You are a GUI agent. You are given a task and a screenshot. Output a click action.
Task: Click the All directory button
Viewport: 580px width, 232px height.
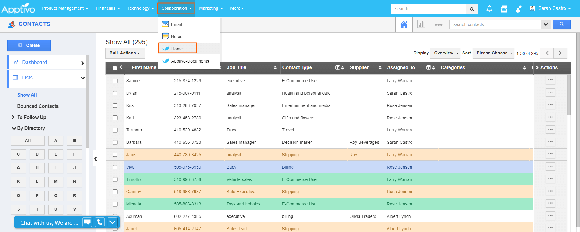coord(28,140)
